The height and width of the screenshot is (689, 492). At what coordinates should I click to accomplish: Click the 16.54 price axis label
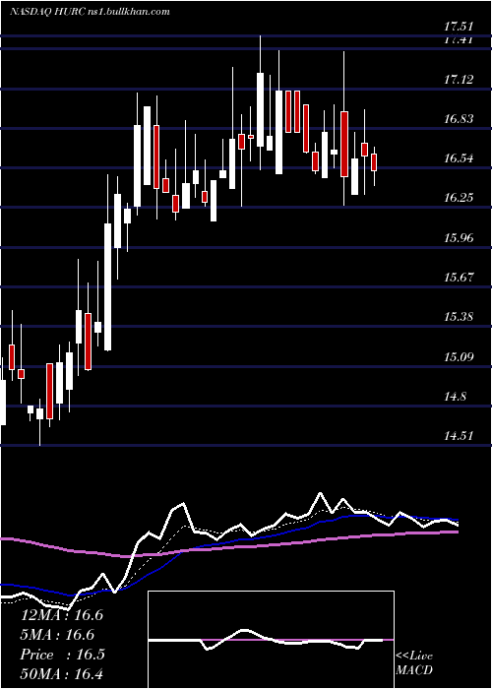pyautogui.click(x=459, y=158)
